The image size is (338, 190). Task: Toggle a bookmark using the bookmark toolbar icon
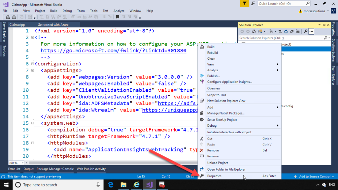click(x=117, y=17)
